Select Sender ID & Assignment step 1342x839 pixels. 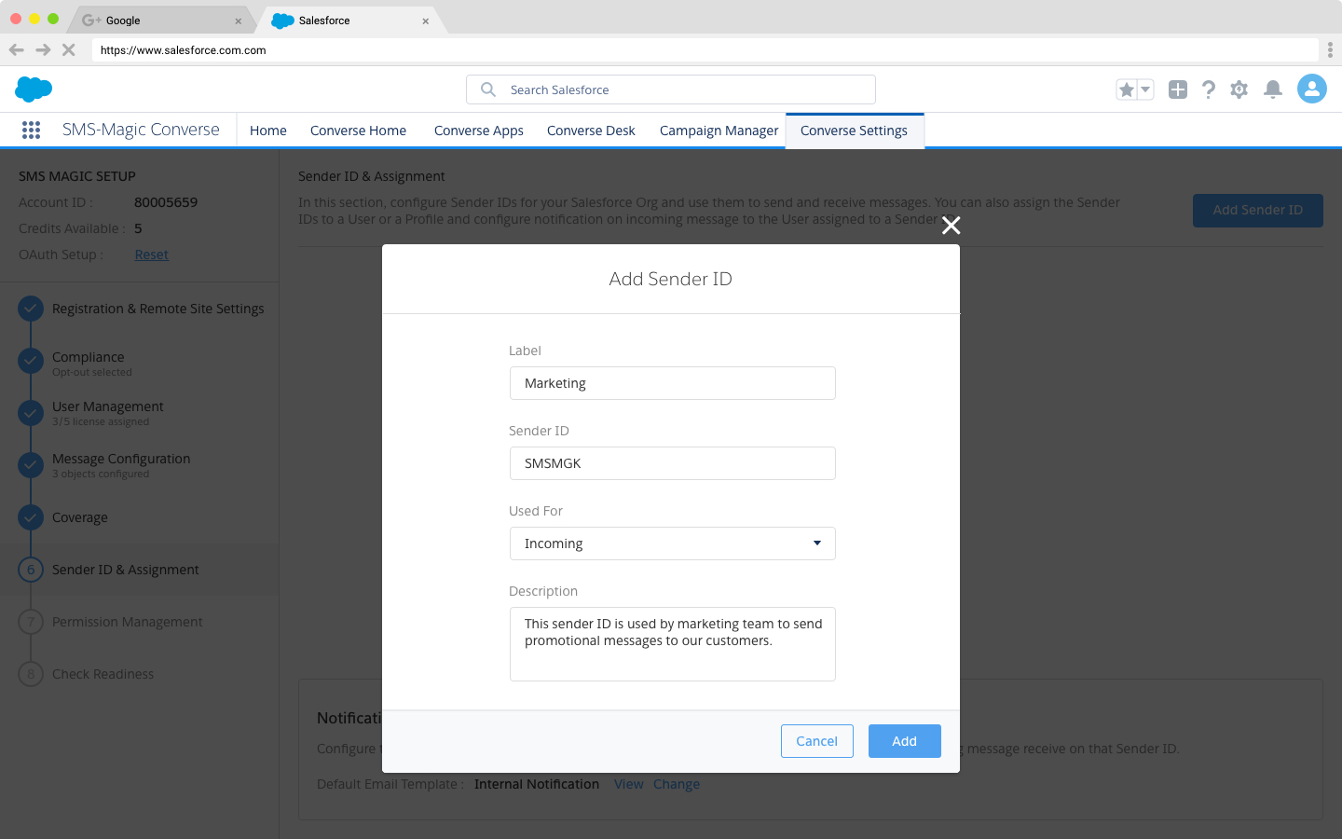pos(126,570)
